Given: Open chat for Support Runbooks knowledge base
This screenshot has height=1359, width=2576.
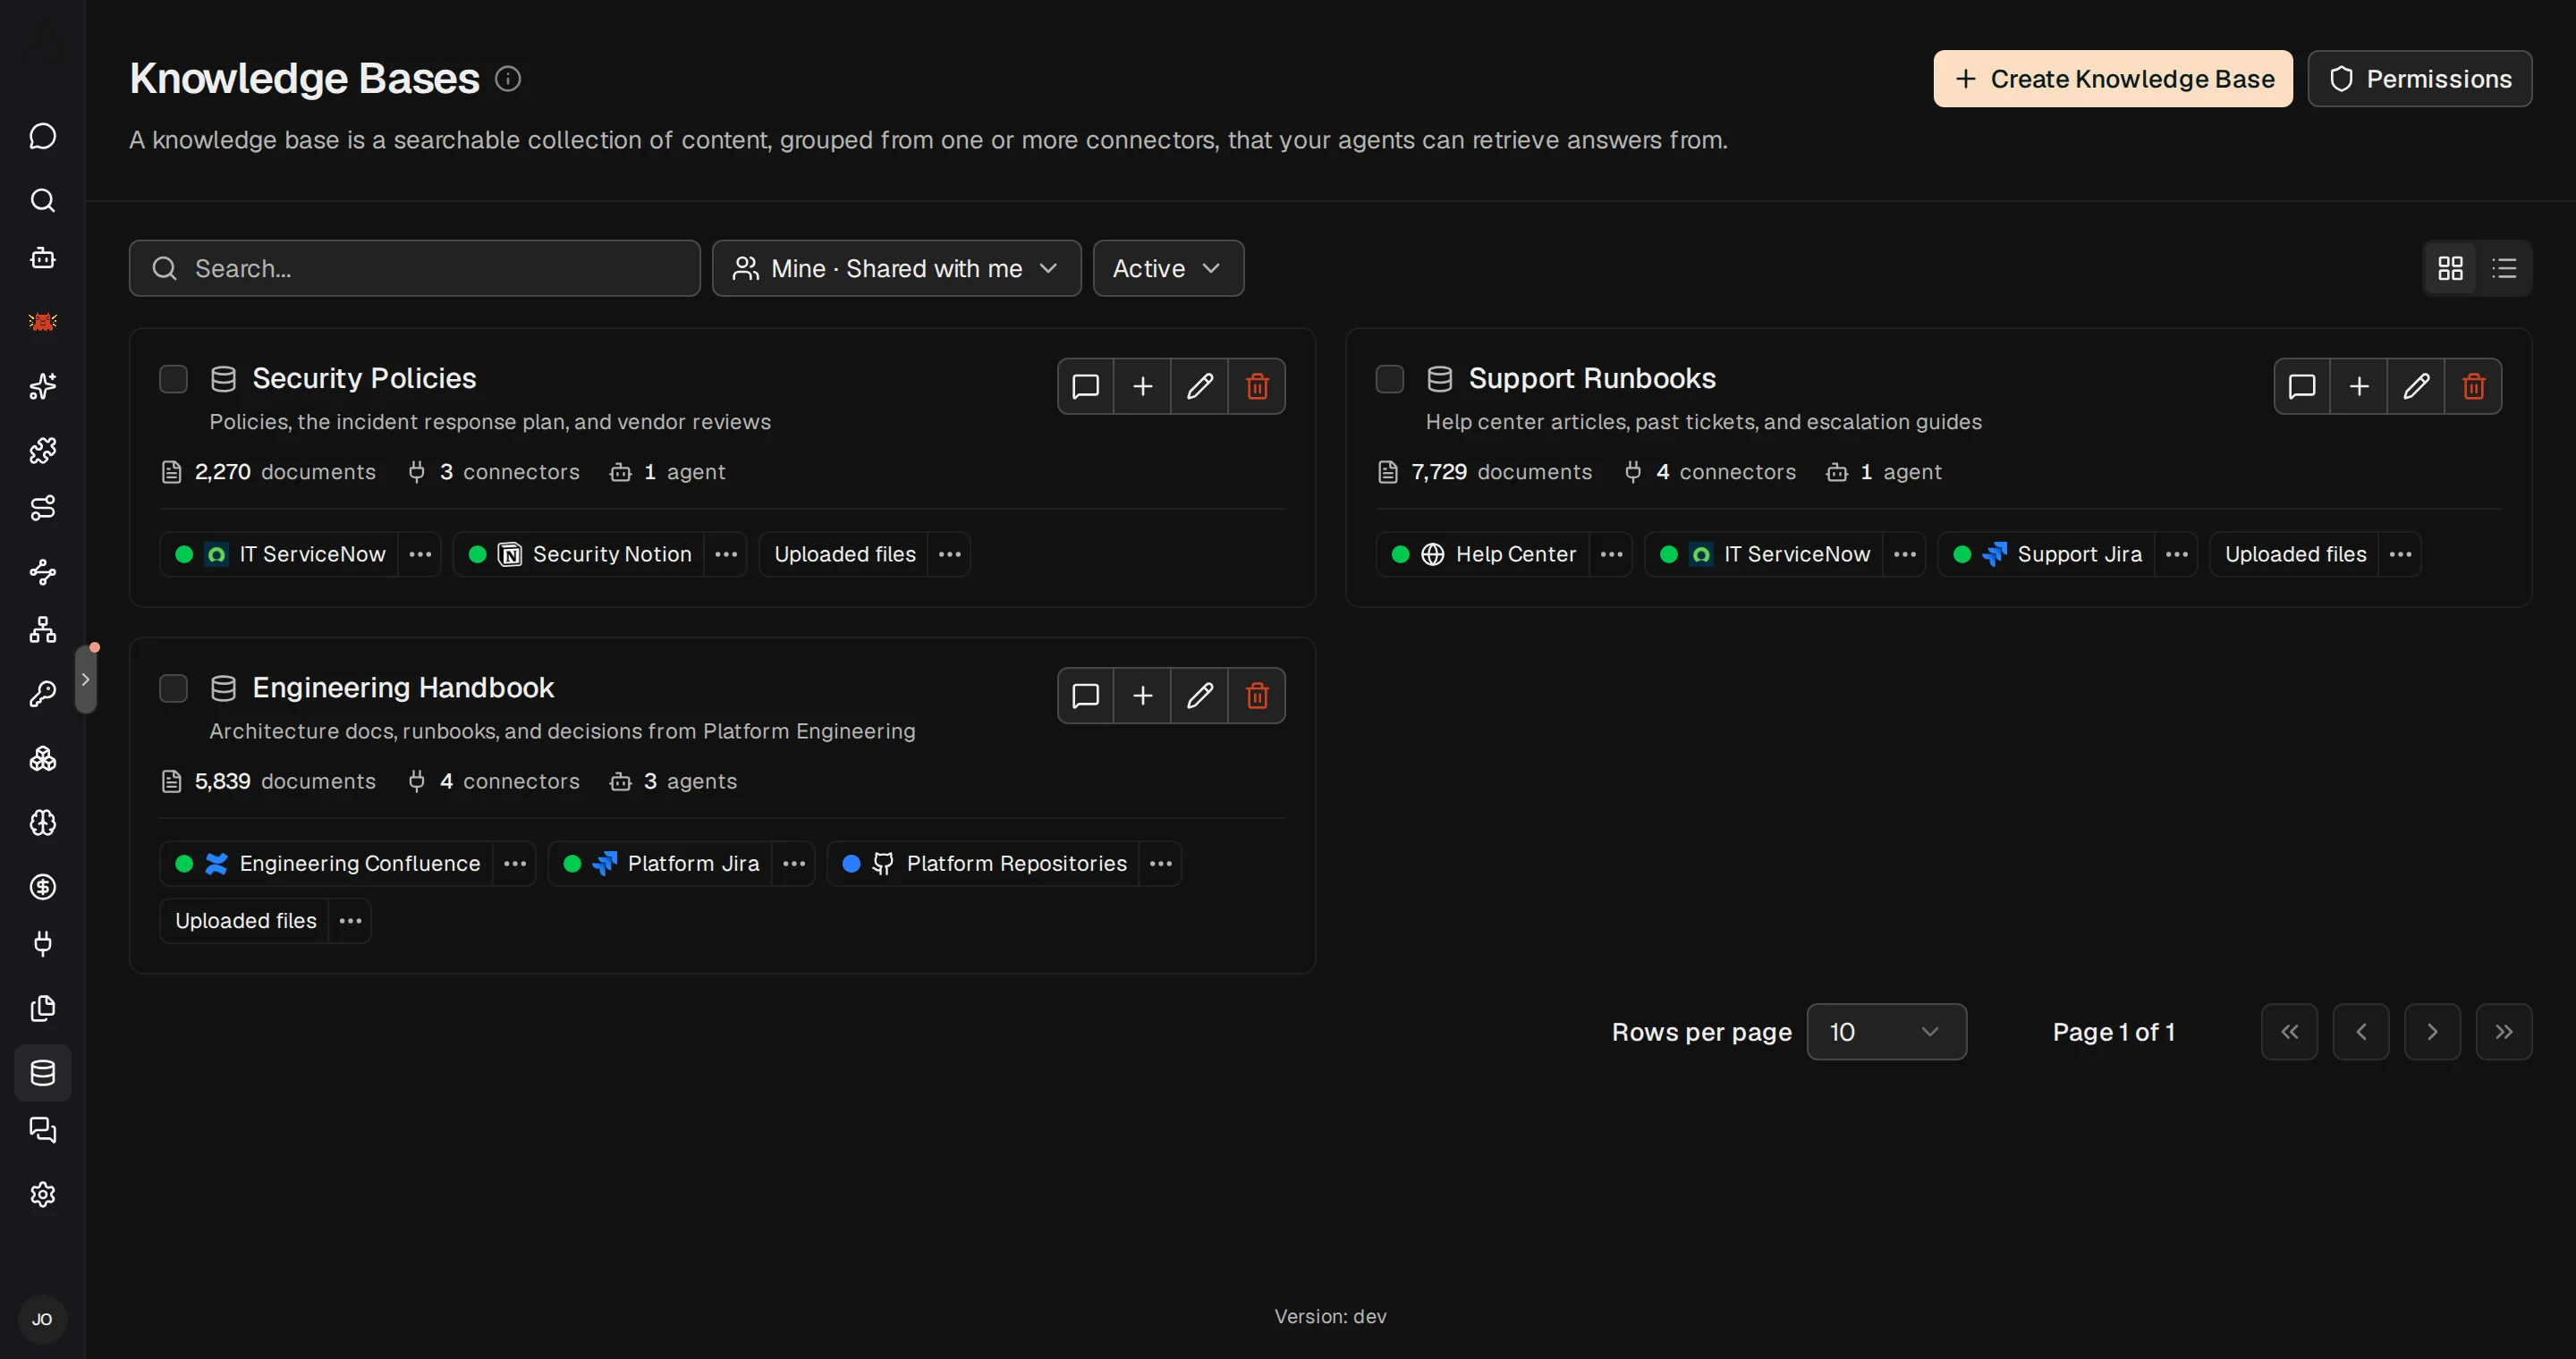Looking at the screenshot, I should pyautogui.click(x=2302, y=385).
